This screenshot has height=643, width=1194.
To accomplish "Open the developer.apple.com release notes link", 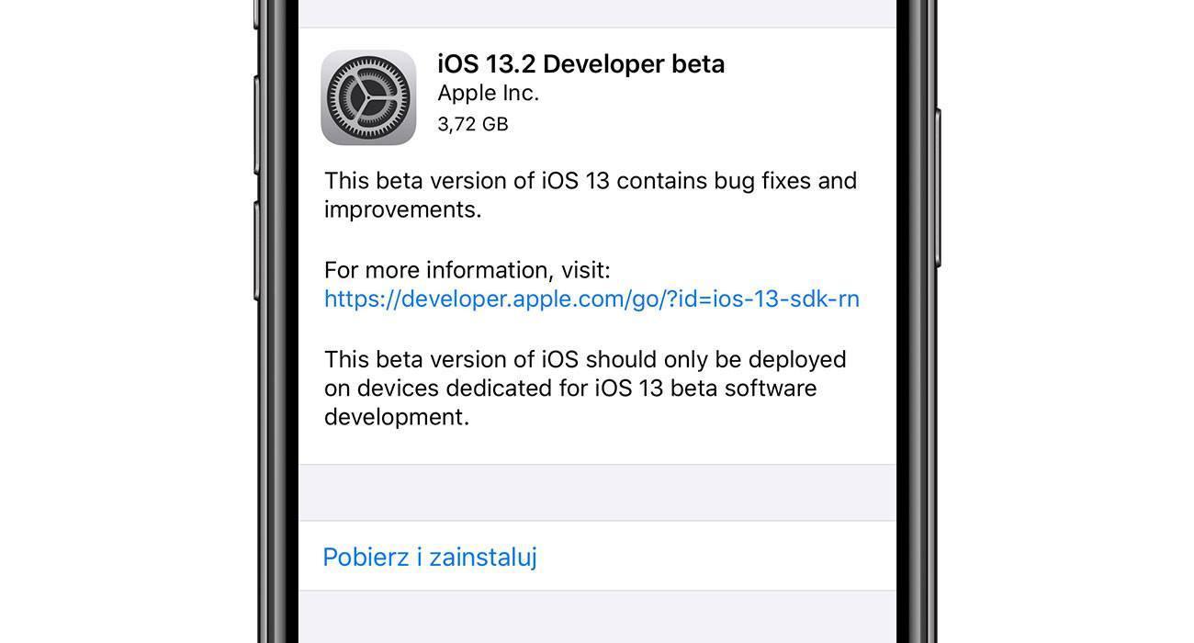I will coord(591,299).
